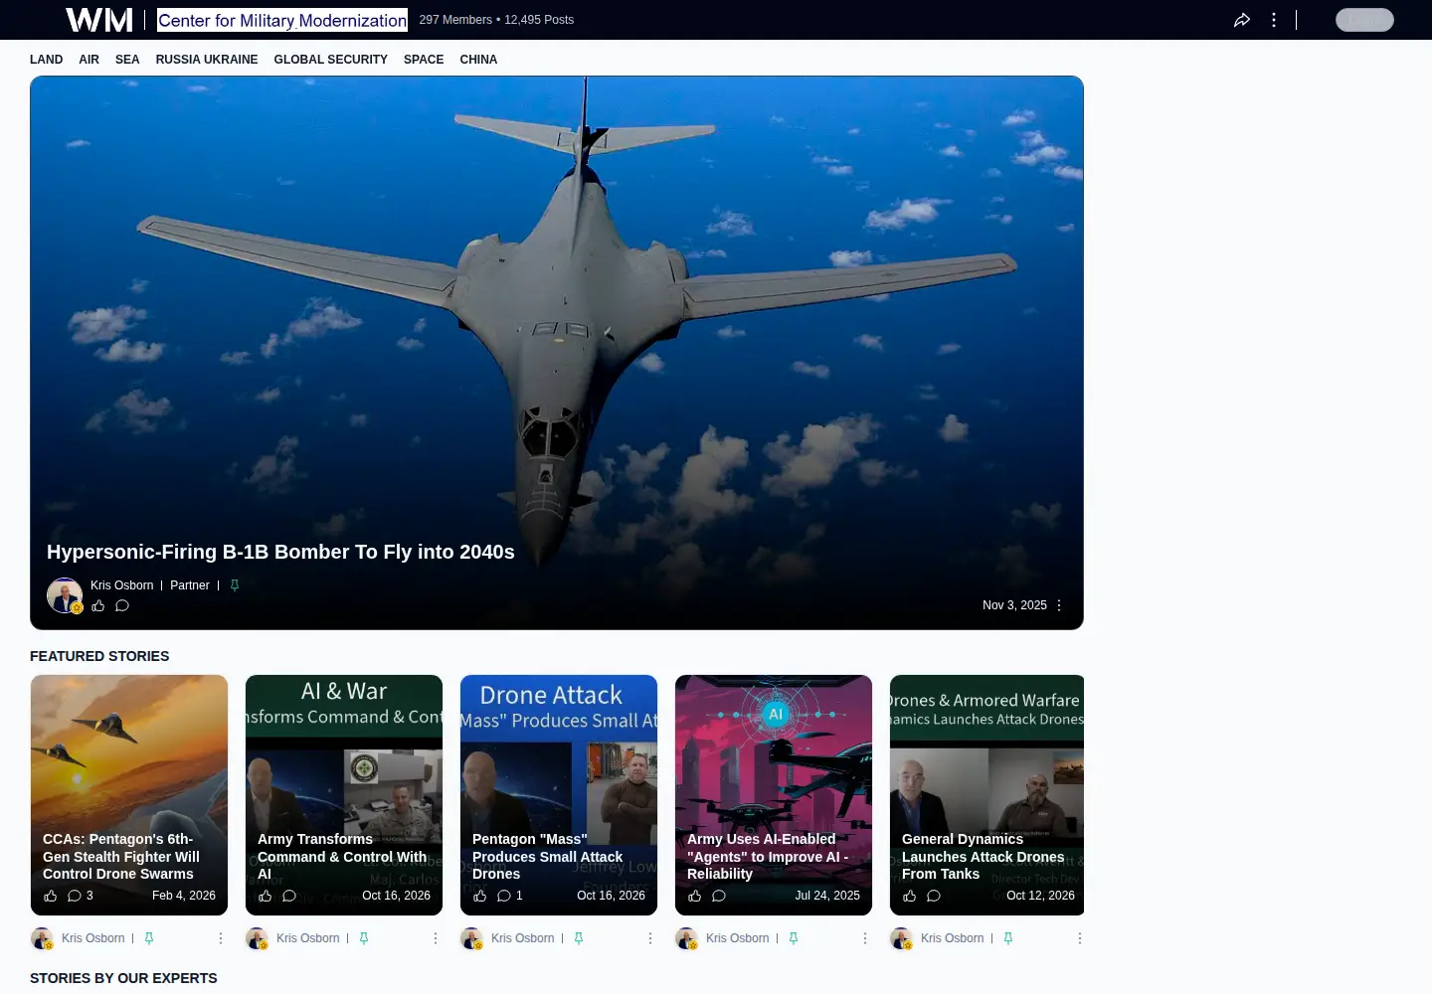Open options menu under Pentagon "Mass" Drones card
1432x994 pixels.
650,938
